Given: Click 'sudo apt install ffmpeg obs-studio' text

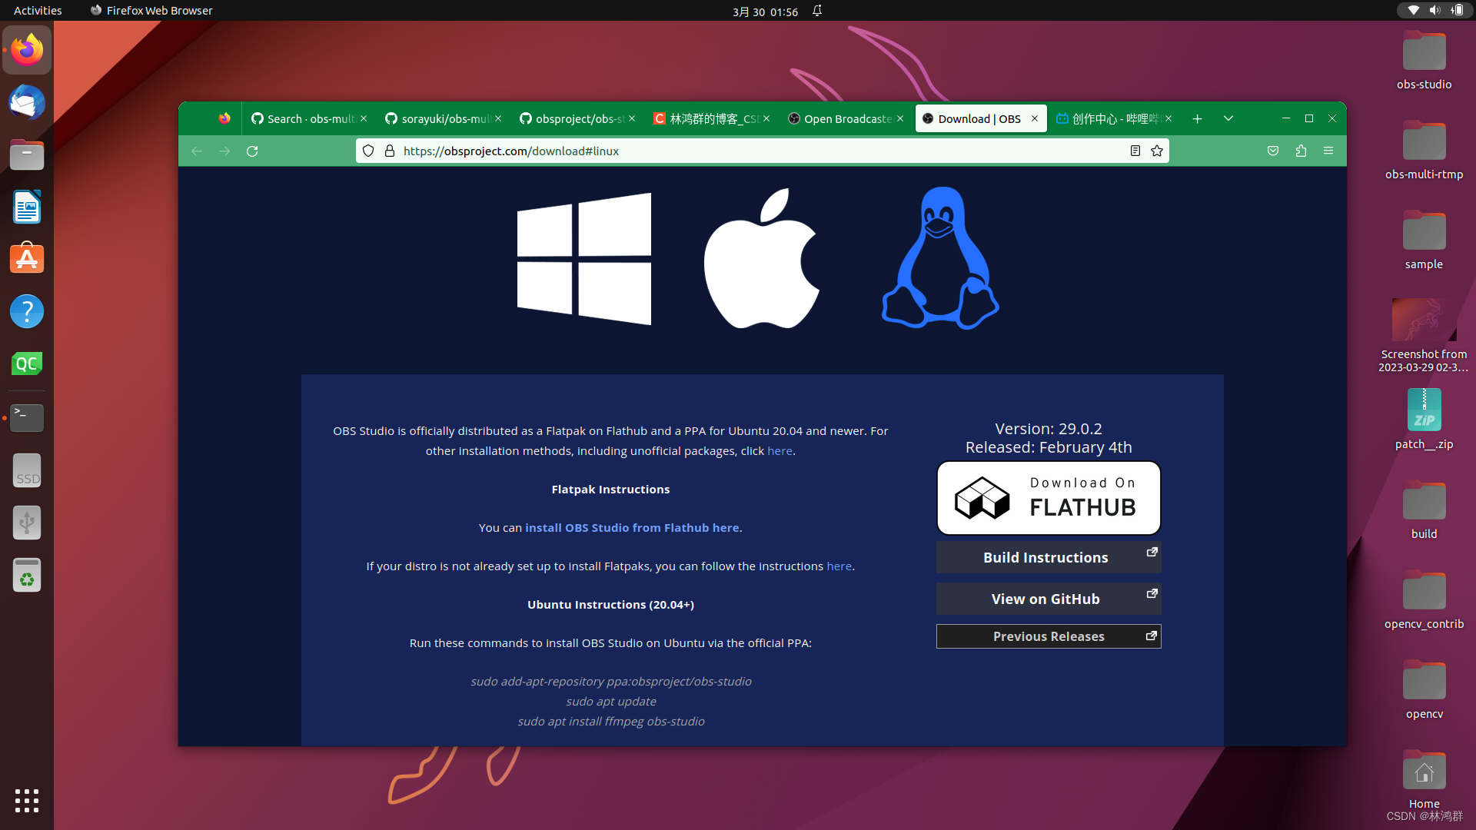Looking at the screenshot, I should pos(610,721).
